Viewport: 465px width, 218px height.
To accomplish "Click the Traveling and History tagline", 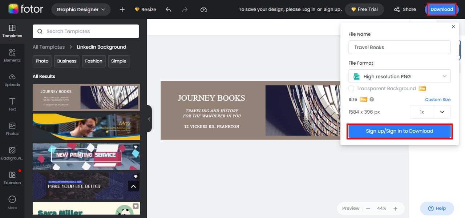I will pyautogui.click(x=212, y=113).
